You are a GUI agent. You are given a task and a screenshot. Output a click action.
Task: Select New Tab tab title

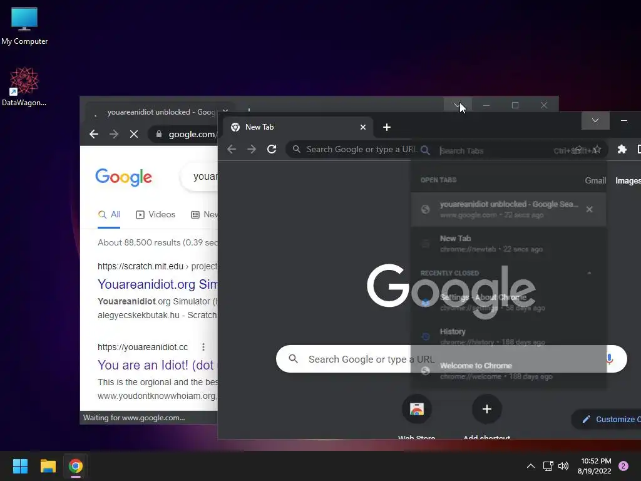260,127
